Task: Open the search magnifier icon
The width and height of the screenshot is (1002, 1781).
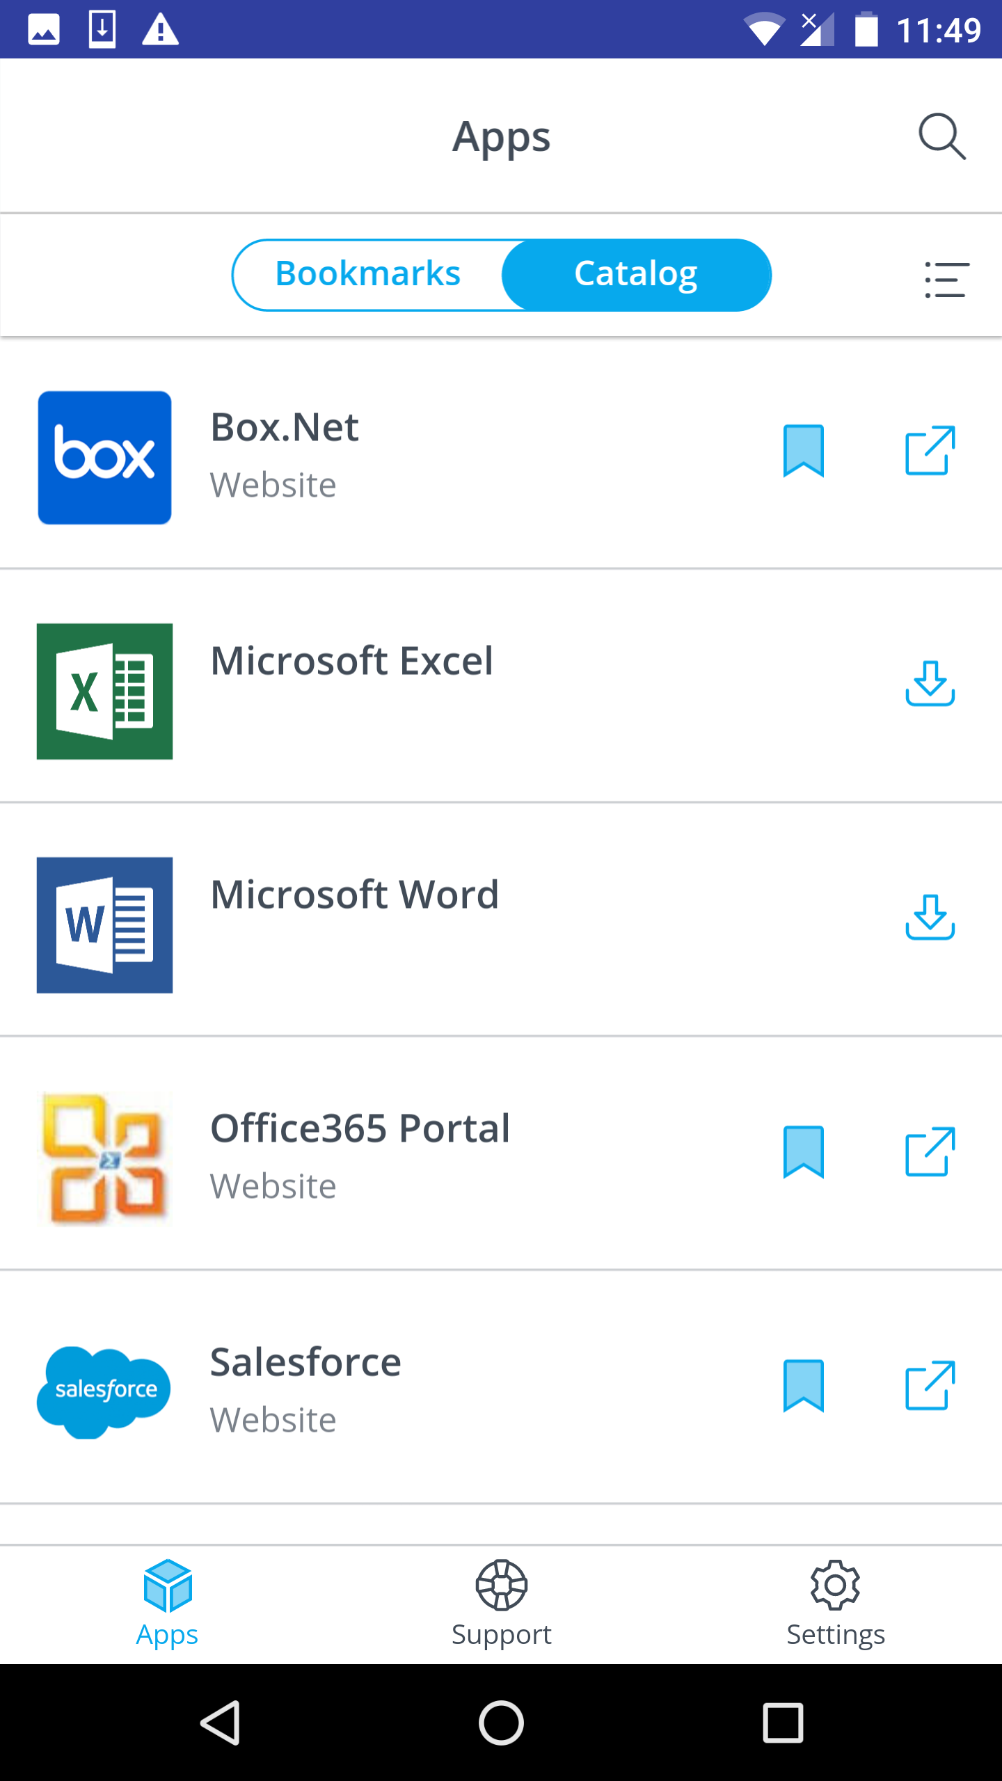Action: [x=942, y=136]
